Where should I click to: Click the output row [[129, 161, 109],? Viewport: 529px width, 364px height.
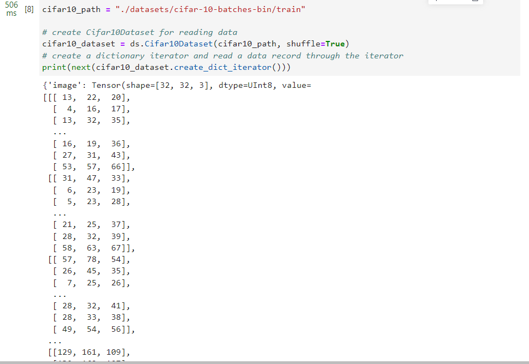[x=89, y=353]
